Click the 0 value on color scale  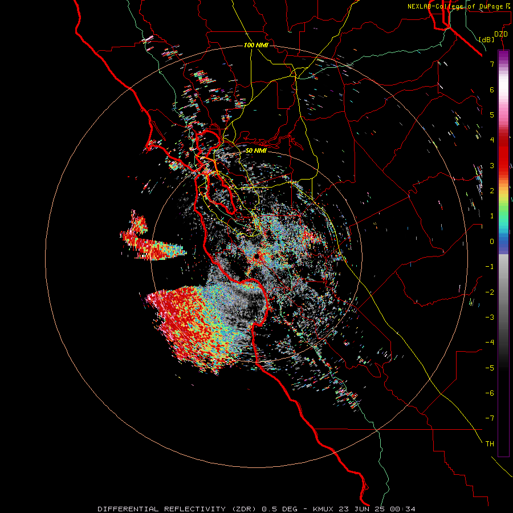pyautogui.click(x=492, y=242)
